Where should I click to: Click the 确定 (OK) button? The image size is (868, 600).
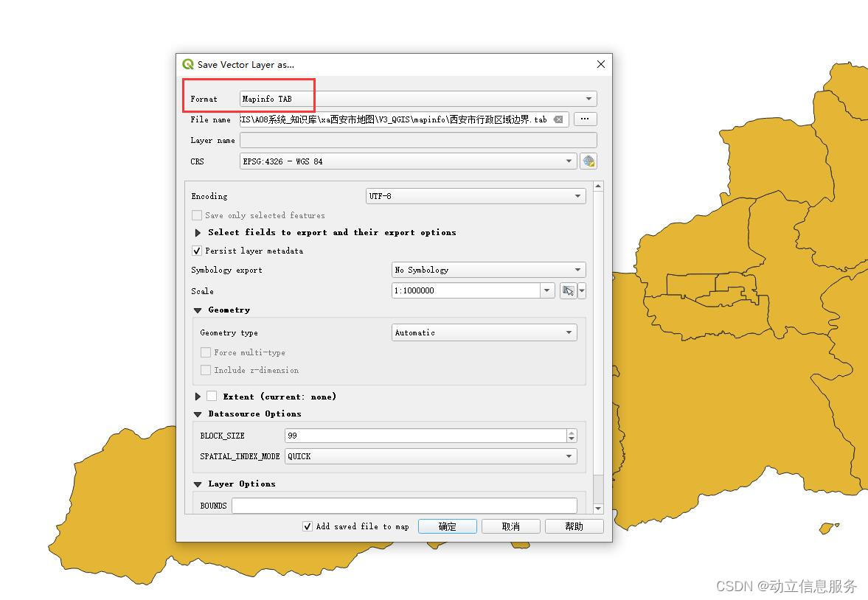(x=448, y=526)
